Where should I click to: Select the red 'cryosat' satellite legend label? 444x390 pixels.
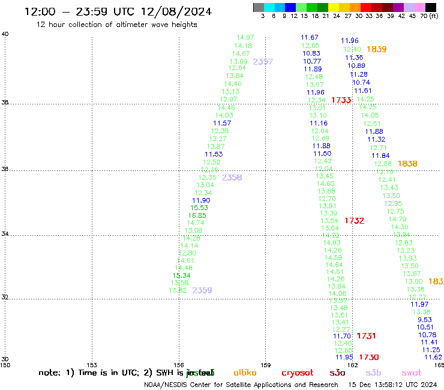(298, 373)
